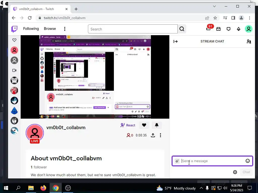Go back in browser history

click(14, 18)
